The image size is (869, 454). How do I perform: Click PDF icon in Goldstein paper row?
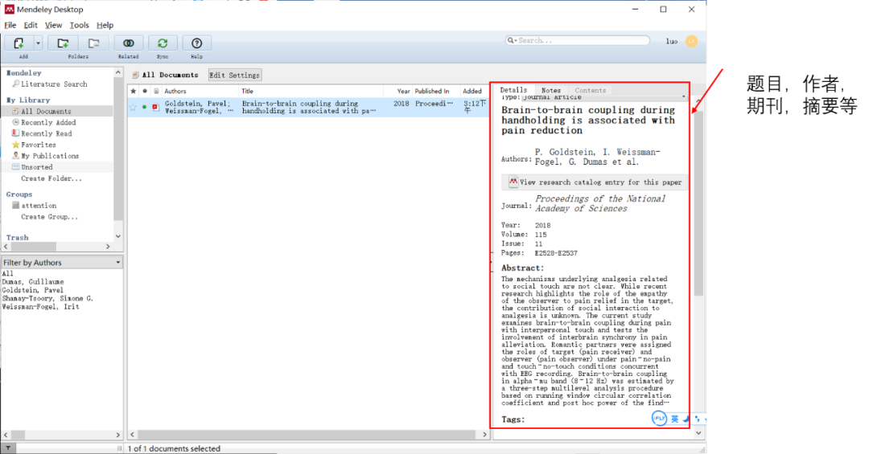156,107
